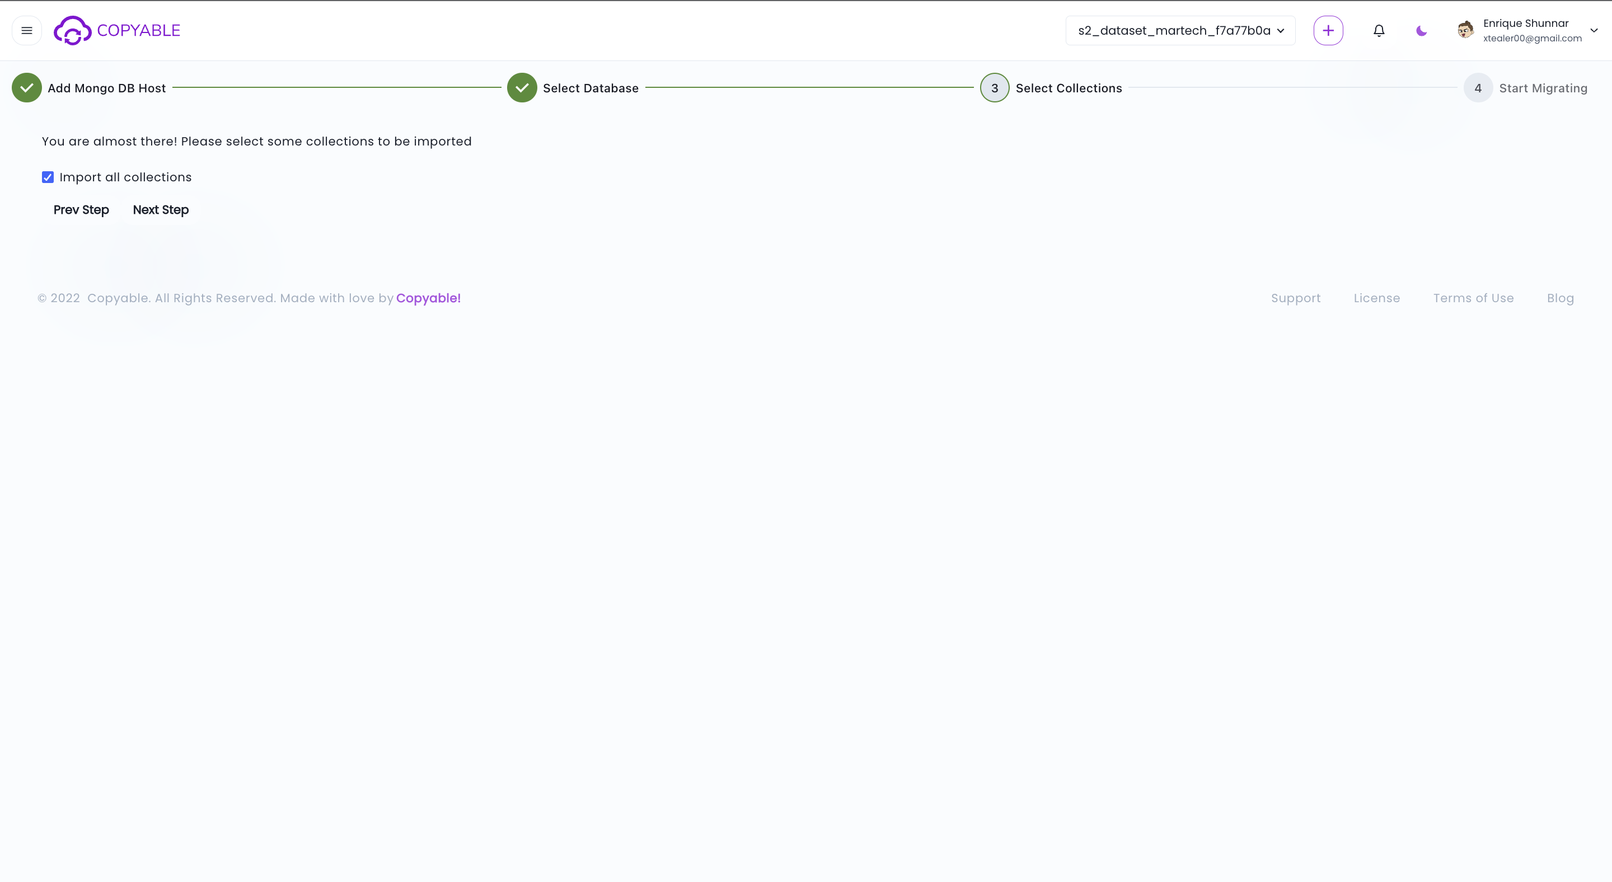
Task: Click the completed Add Mongo DB Host checkmark
Action: pyautogui.click(x=26, y=87)
